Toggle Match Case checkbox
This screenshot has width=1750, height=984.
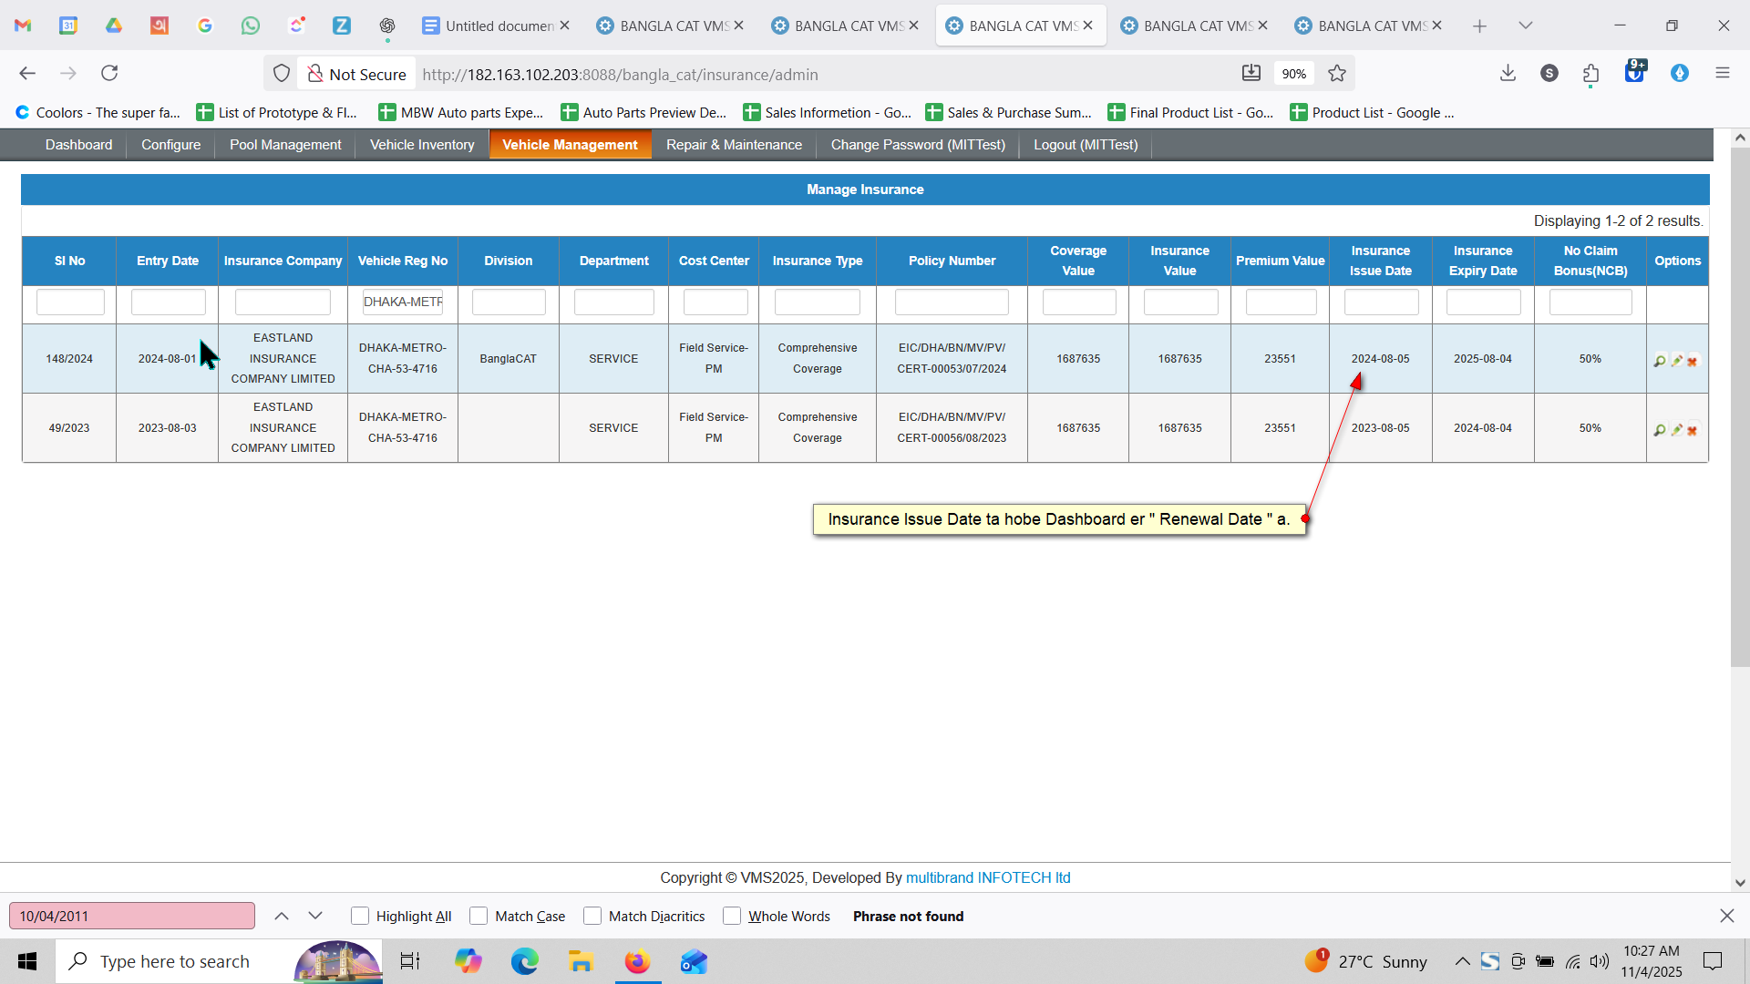[479, 916]
